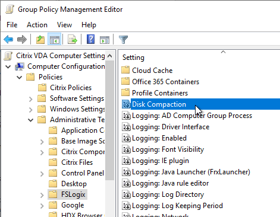Click the Cloud Cache folder icon
280x217 pixels.
point(125,70)
